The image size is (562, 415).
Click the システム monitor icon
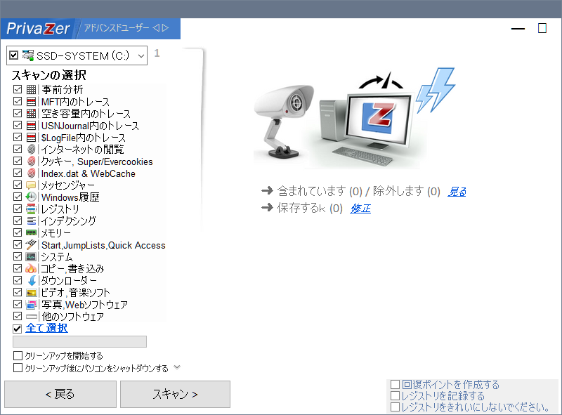(x=31, y=256)
